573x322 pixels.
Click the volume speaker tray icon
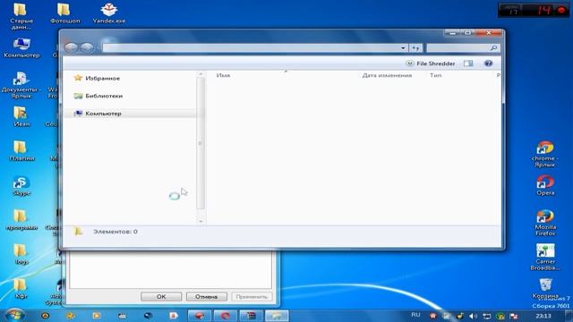(473, 316)
